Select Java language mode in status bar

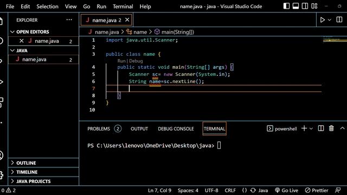(263, 190)
